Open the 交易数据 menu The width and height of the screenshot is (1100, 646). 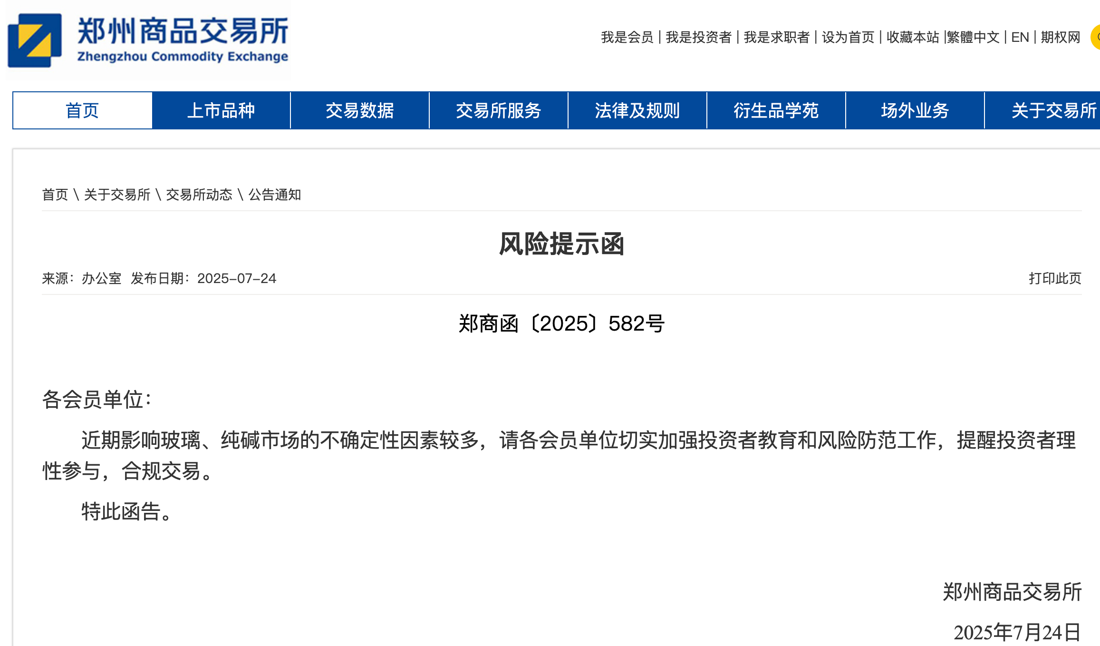[x=360, y=110]
